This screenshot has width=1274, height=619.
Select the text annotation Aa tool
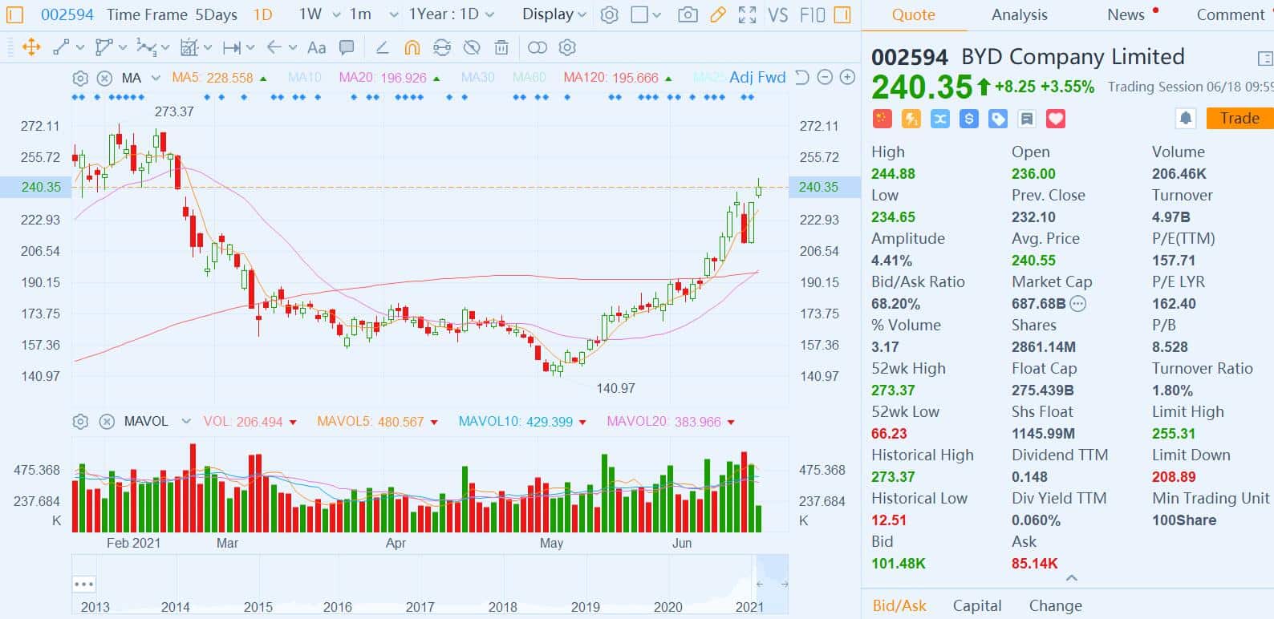tap(317, 48)
